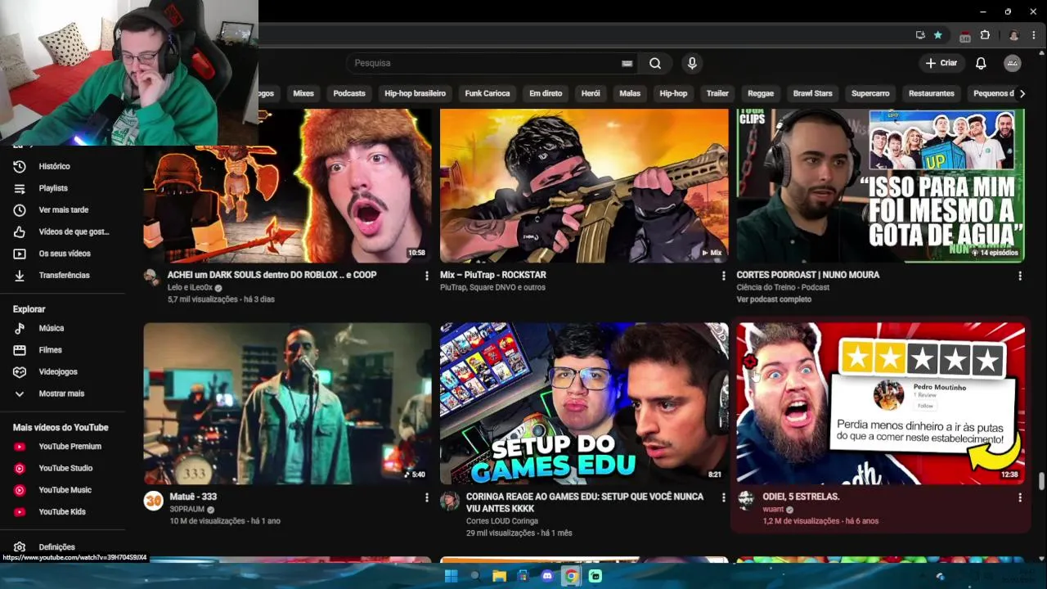
Task: Click the page vertical scrollbar thumb
Action: 1041,480
